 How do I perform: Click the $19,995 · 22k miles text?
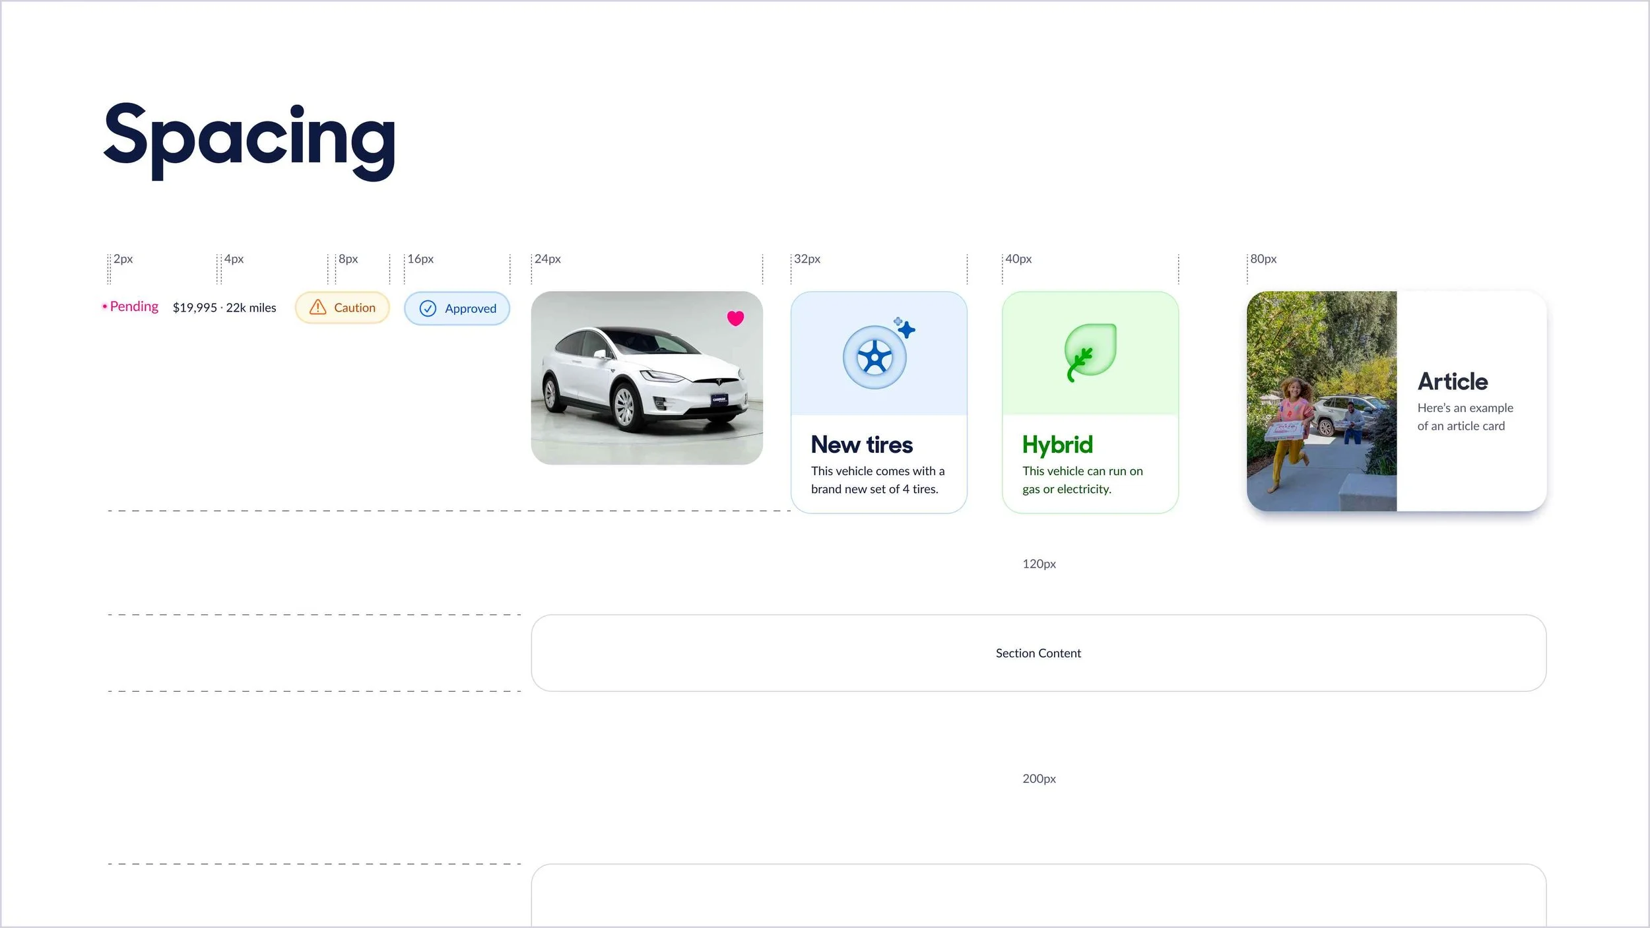tap(224, 308)
